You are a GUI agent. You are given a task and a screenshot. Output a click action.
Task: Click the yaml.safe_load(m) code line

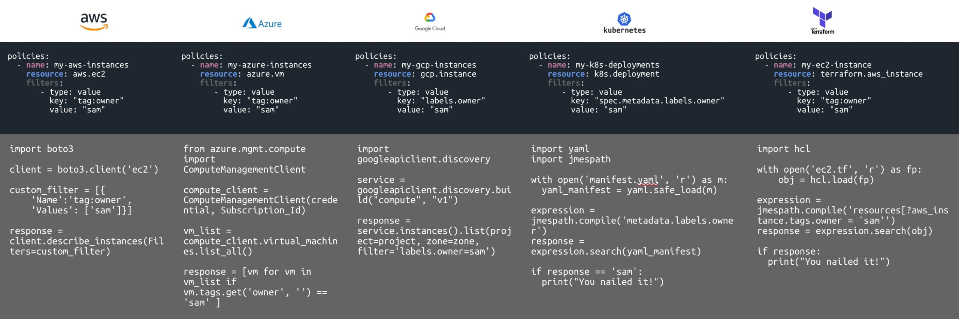629,190
